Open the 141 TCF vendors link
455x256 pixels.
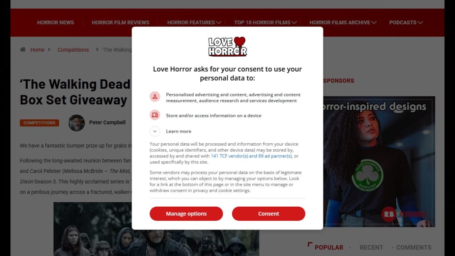coord(251,156)
